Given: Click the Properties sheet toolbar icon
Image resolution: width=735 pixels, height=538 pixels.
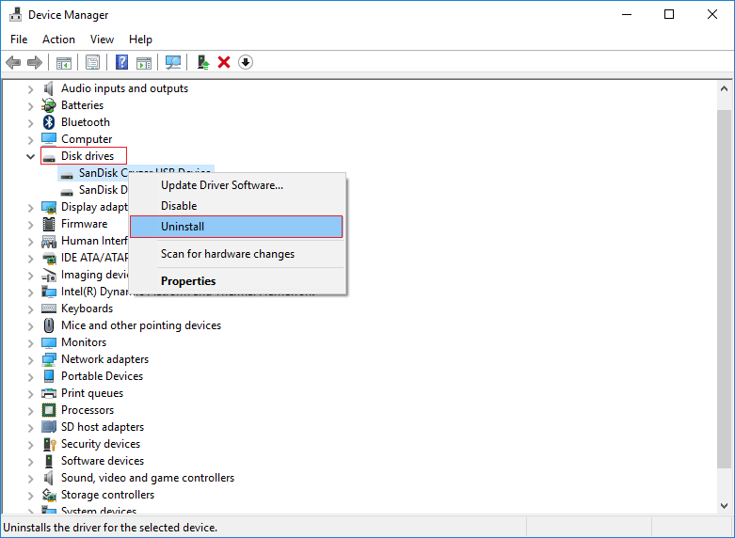Looking at the screenshot, I should coord(93,62).
